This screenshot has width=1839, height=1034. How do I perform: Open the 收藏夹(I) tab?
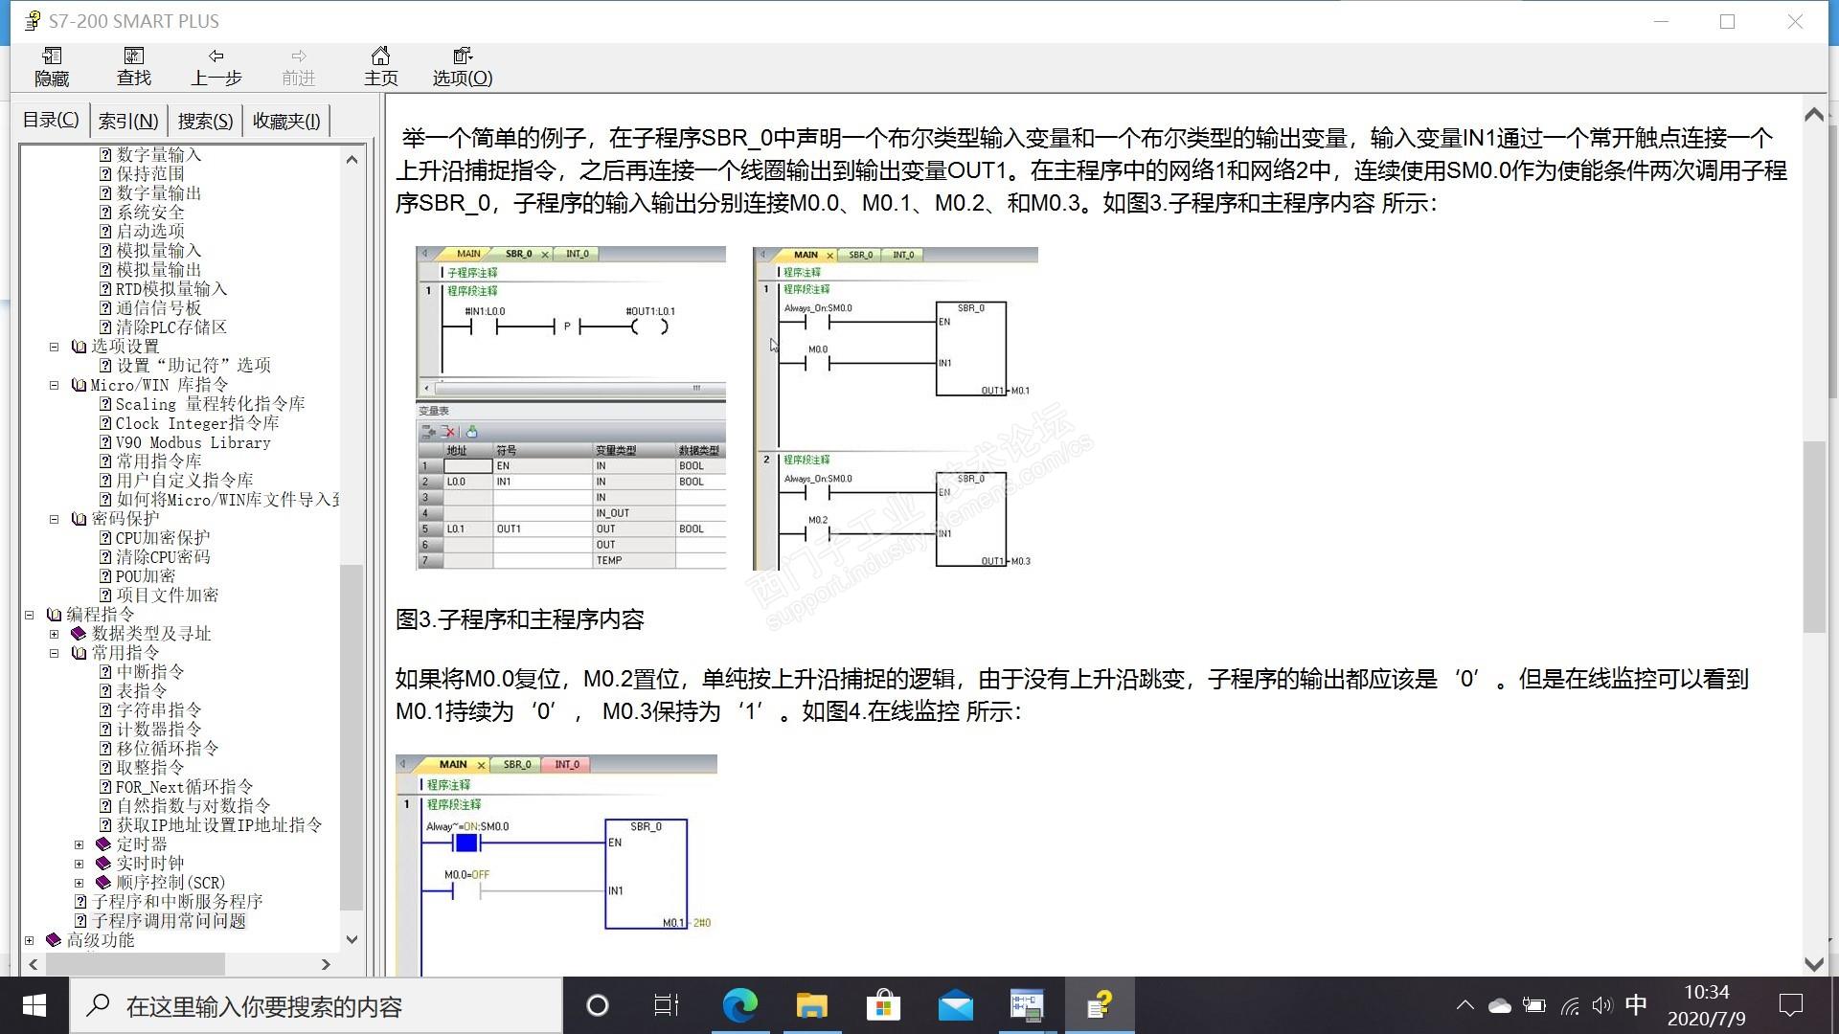click(x=285, y=121)
